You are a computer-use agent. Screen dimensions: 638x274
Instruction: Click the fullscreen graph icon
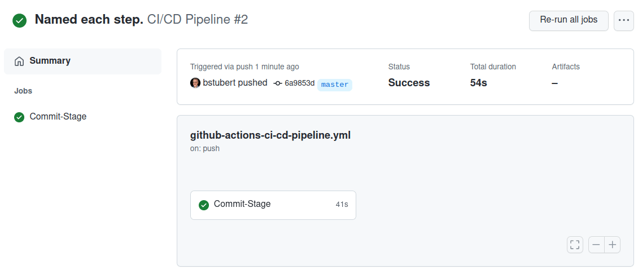pyautogui.click(x=575, y=245)
